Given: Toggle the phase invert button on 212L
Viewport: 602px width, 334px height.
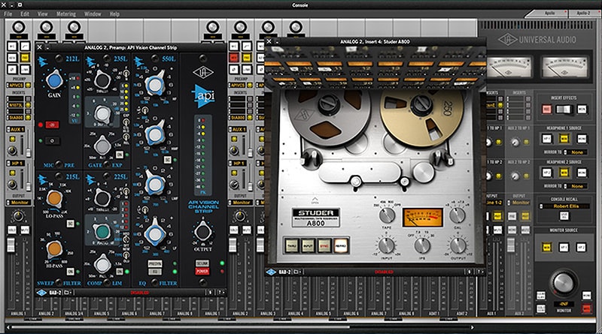Looking at the screenshot, I should coord(52,141).
